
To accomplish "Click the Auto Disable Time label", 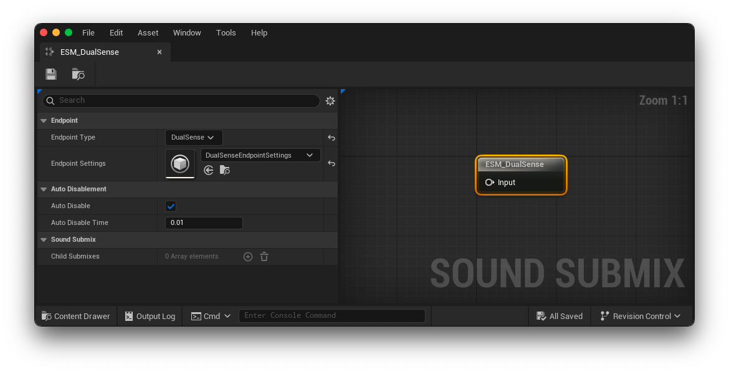I will click(x=80, y=222).
